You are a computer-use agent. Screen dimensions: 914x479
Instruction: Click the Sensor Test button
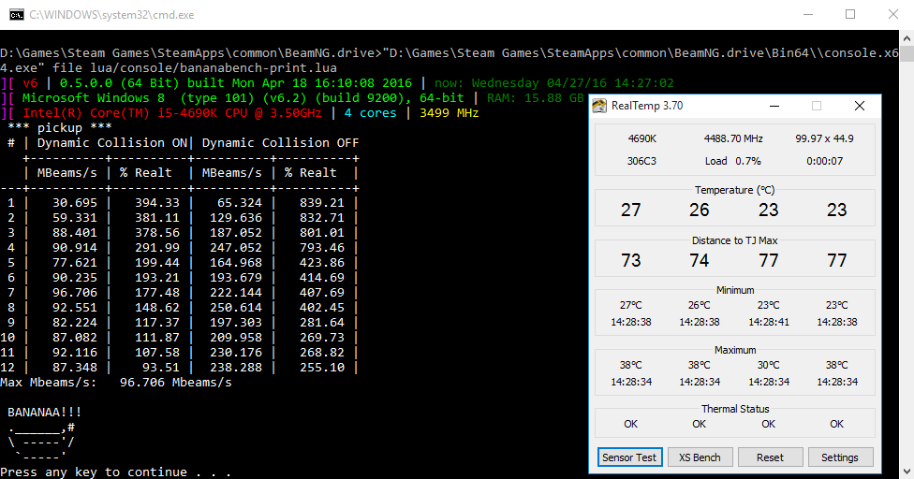pos(629,457)
